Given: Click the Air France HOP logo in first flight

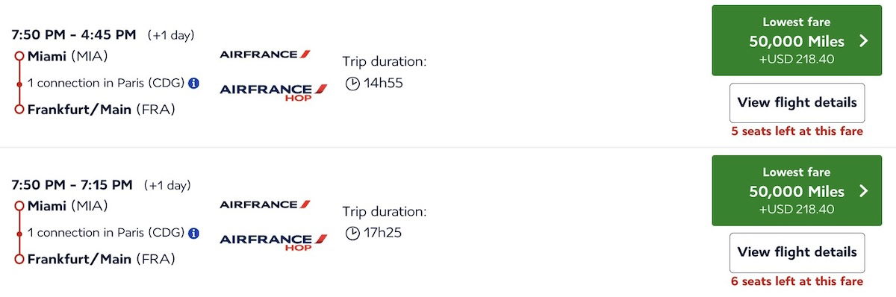Looking at the screenshot, I should [273, 93].
